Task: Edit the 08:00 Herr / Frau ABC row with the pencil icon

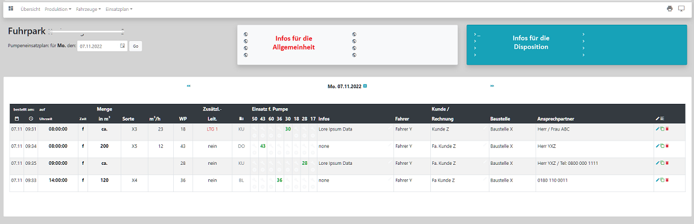Action: click(657, 129)
